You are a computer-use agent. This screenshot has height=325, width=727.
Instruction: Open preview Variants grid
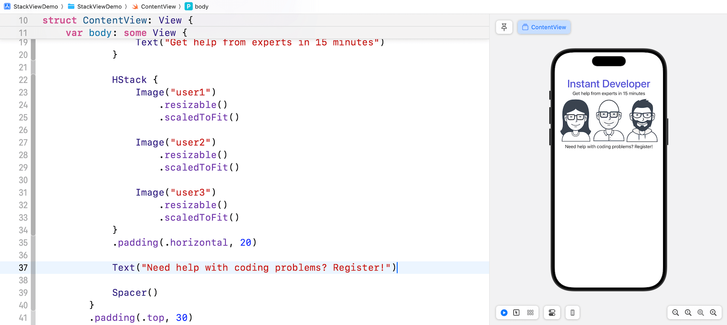click(530, 313)
